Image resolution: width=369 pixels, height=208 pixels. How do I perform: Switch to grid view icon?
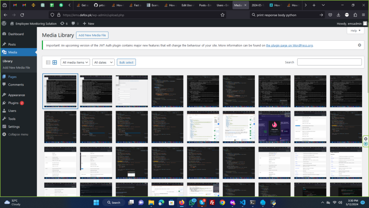[55, 62]
